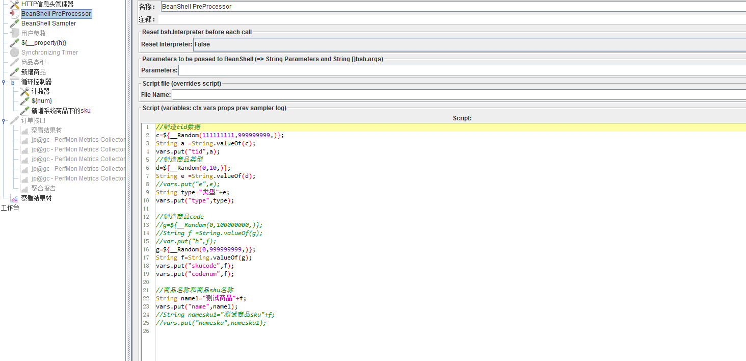Viewport: 746px width, 361px height.
Task: Click the BeanShell Sampler pipette icon
Action: pyautogui.click(x=14, y=23)
